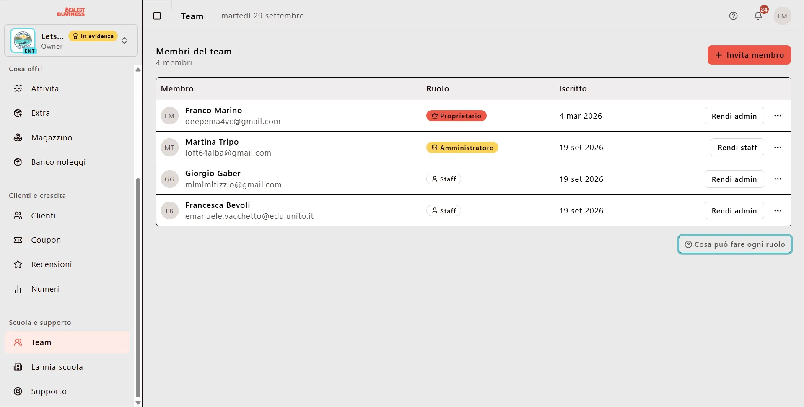Viewport: 804px width, 407px height.
Task: Click the FB avatar of Francesca Bevoli
Action: [170, 211]
